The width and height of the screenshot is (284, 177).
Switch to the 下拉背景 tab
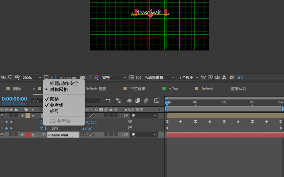[138, 89]
